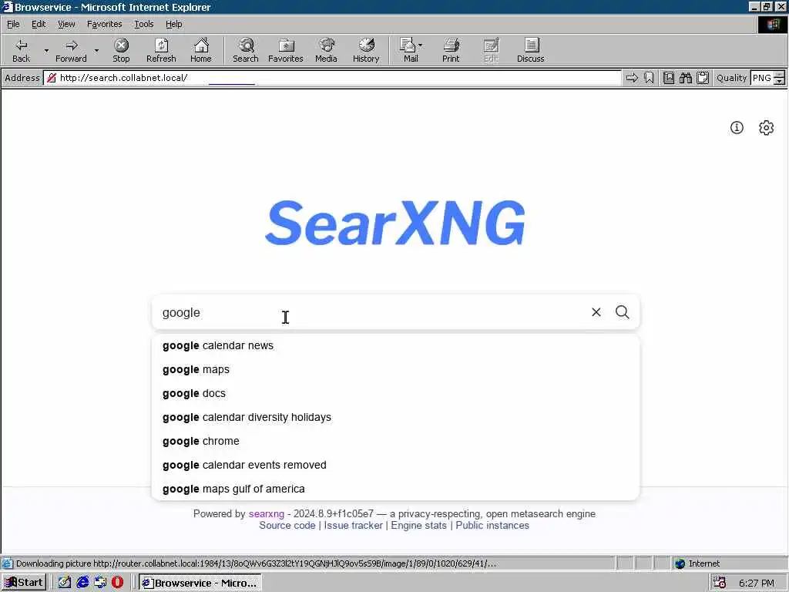Open the Search toolbar pane
Image resolution: width=789 pixels, height=592 pixels.
tap(246, 51)
